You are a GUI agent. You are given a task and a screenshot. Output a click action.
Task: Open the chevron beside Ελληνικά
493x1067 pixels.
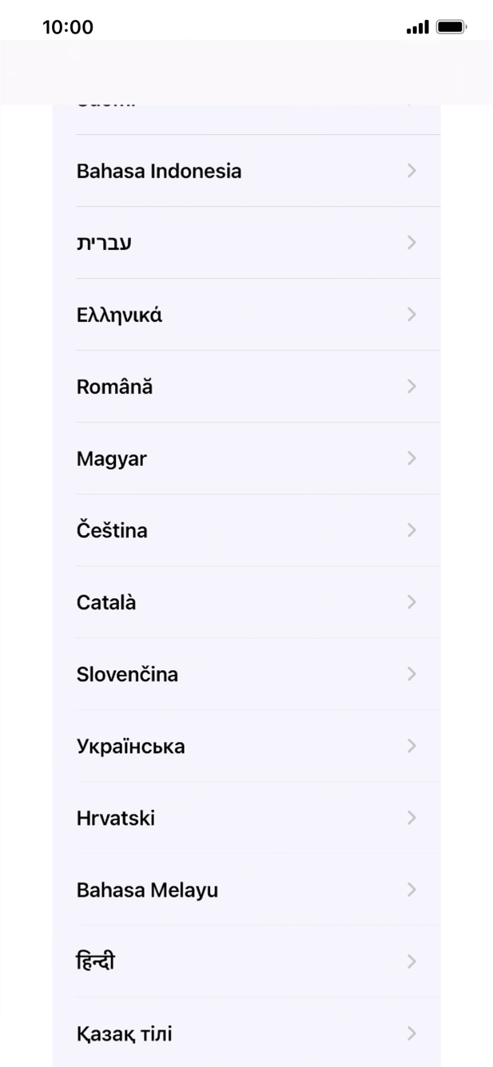tap(411, 314)
